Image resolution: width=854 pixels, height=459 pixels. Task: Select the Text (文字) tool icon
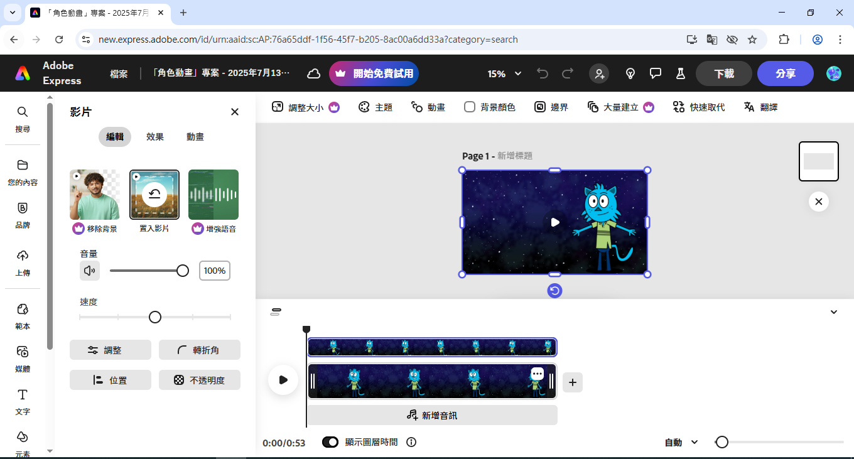(23, 401)
